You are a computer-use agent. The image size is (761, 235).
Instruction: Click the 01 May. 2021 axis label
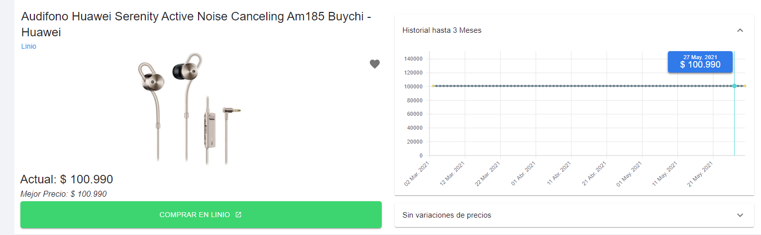630,173
